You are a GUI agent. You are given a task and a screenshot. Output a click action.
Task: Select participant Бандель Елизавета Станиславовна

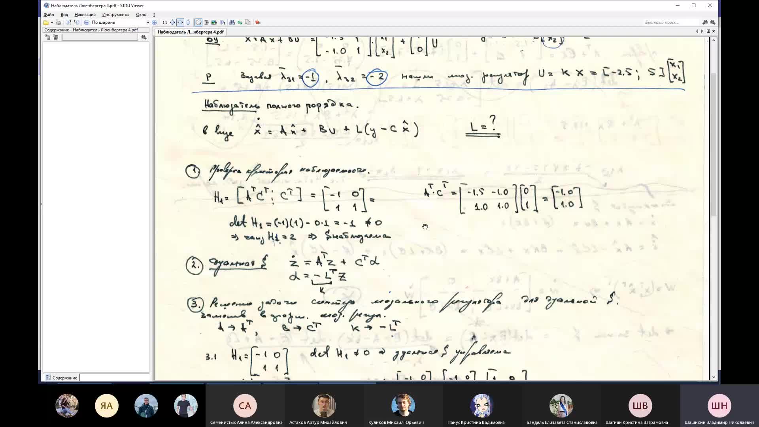point(561,406)
